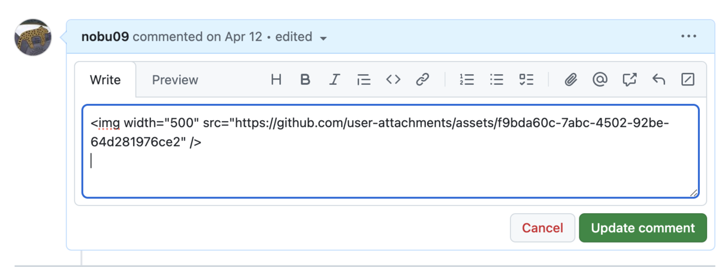This screenshot has width=719, height=267.
Task: Insert a numbered list
Action: click(467, 79)
